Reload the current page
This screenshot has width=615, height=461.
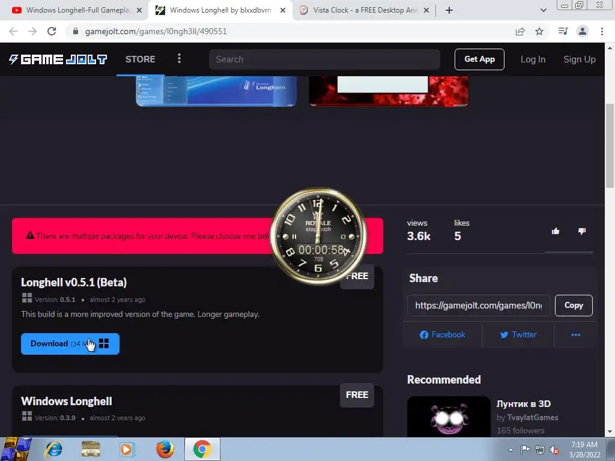pyautogui.click(x=52, y=31)
